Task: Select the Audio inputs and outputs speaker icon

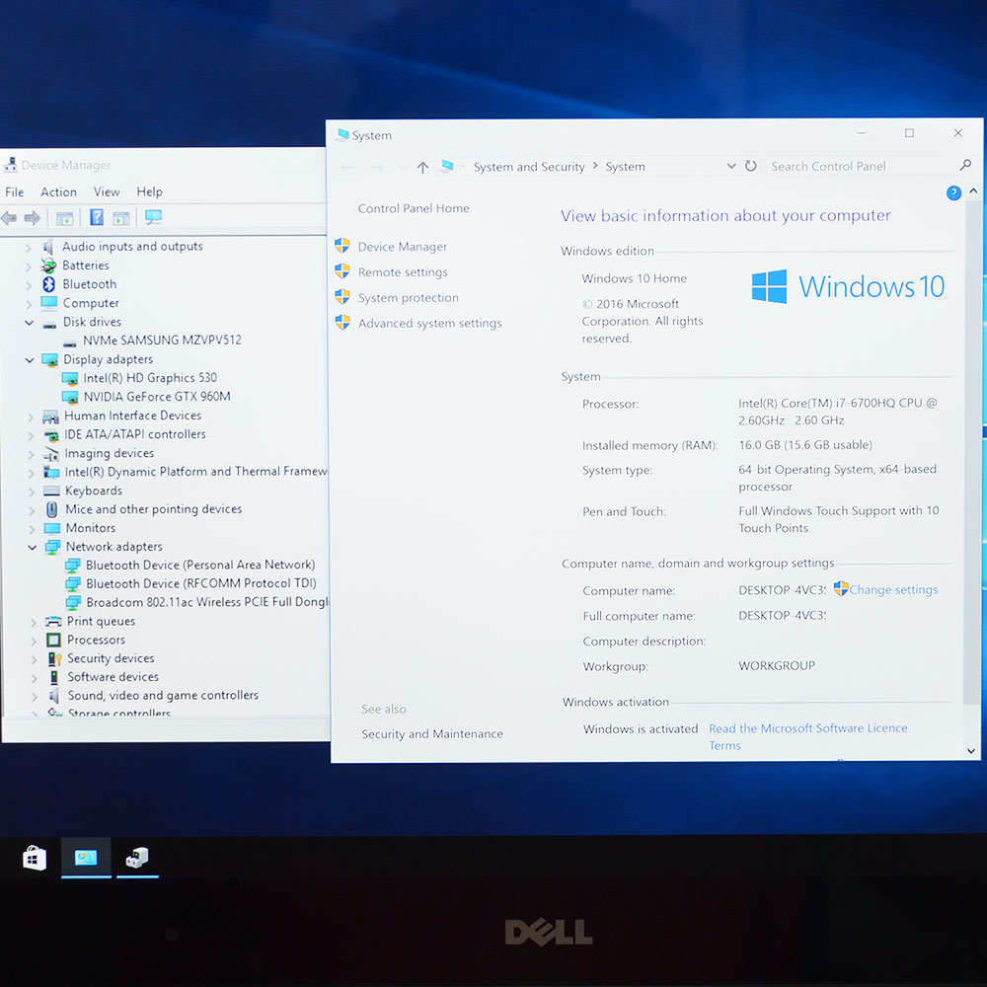Action: pos(47,247)
